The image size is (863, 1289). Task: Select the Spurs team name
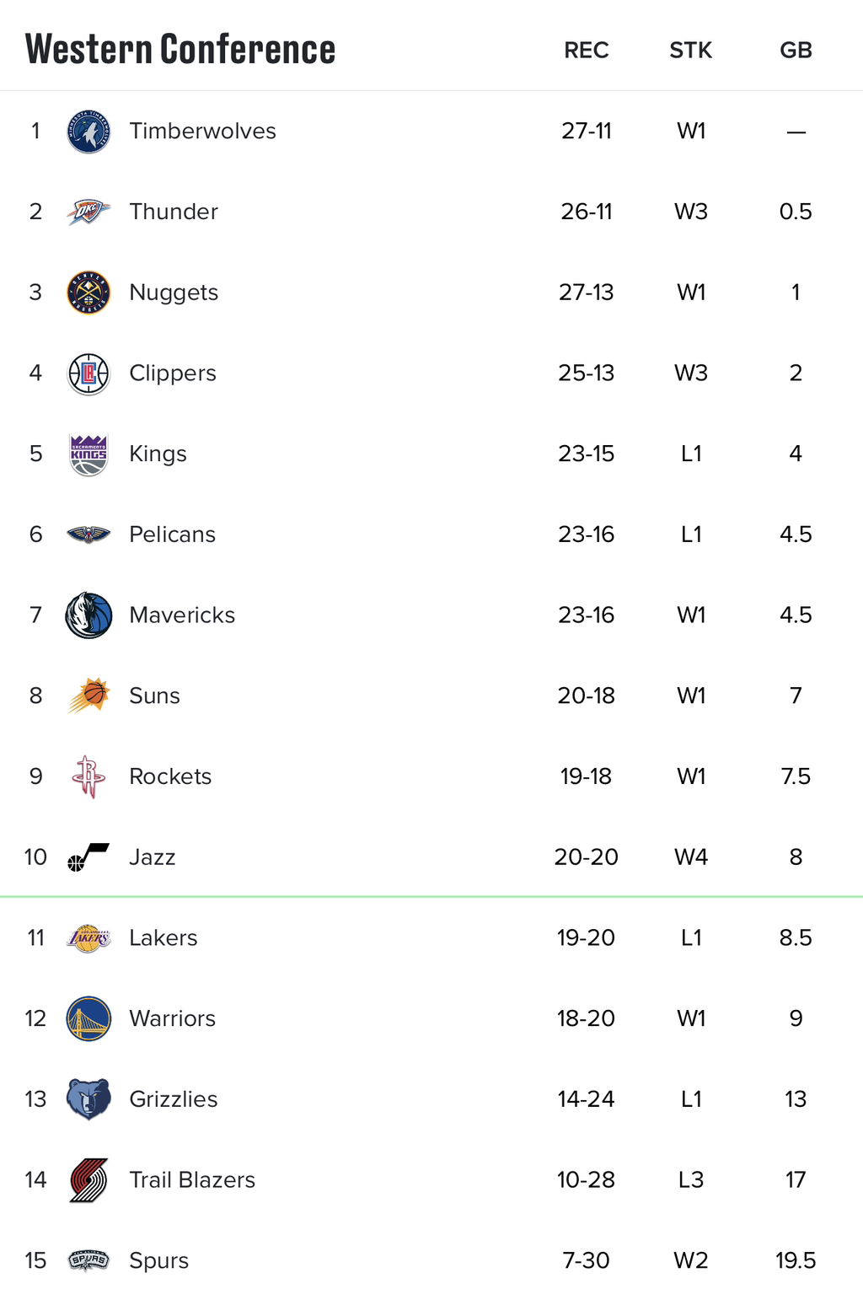click(159, 1261)
